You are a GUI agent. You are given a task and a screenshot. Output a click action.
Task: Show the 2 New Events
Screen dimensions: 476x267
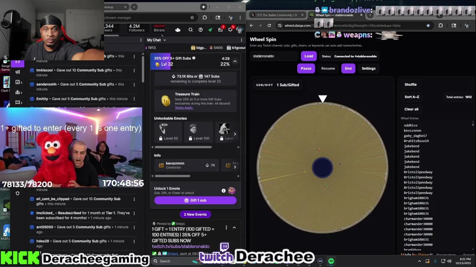pyautogui.click(x=195, y=214)
